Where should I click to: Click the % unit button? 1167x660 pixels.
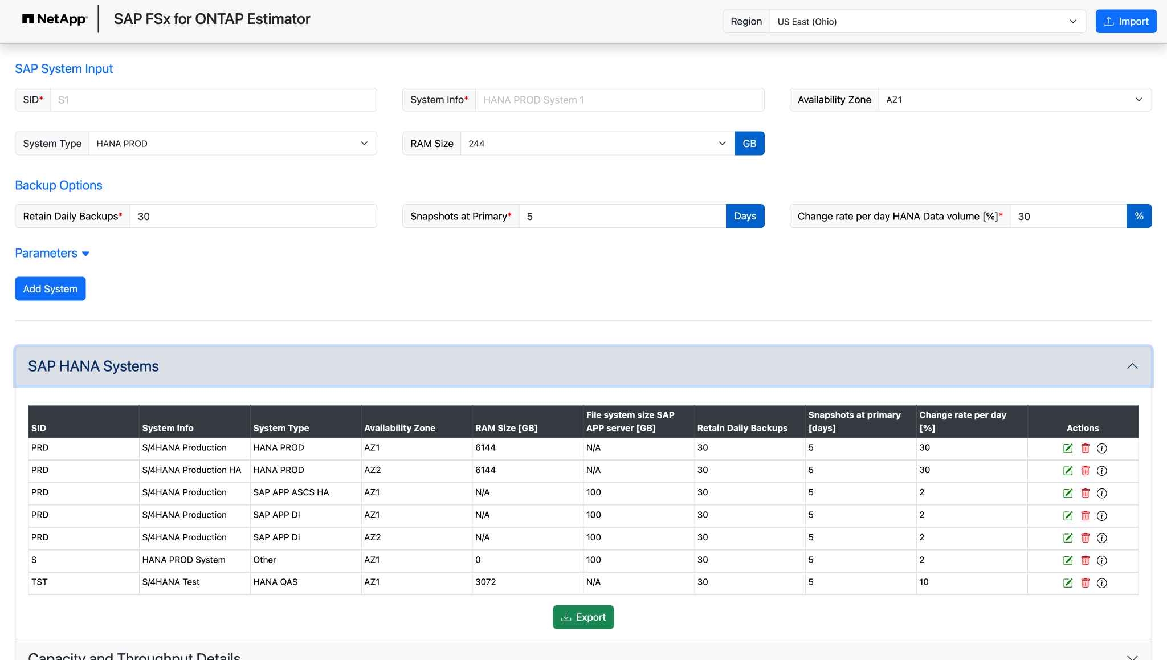point(1139,216)
